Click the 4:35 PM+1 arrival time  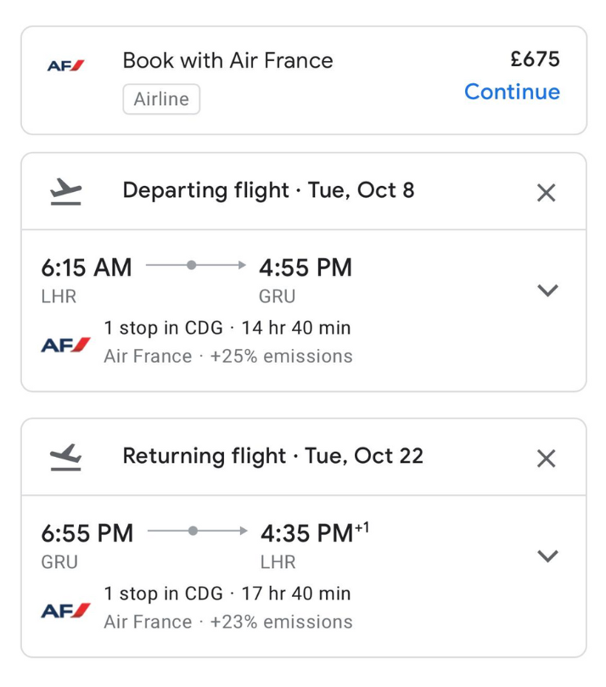point(314,533)
